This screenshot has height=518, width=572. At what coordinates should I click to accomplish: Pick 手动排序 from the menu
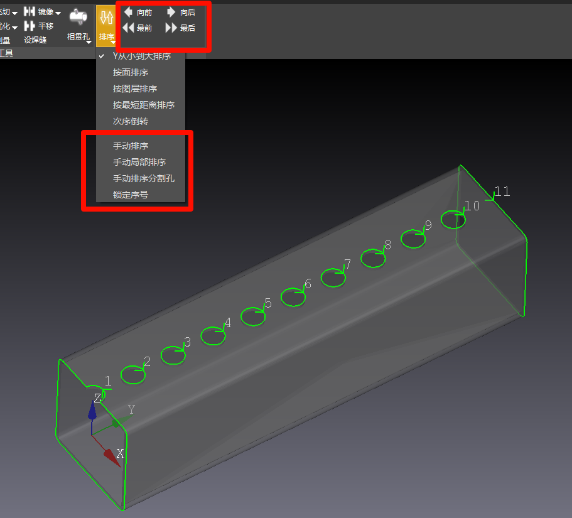[130, 146]
